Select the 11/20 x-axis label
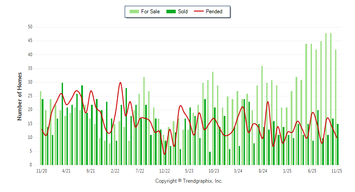This screenshot has width=355, height=192. [41, 170]
